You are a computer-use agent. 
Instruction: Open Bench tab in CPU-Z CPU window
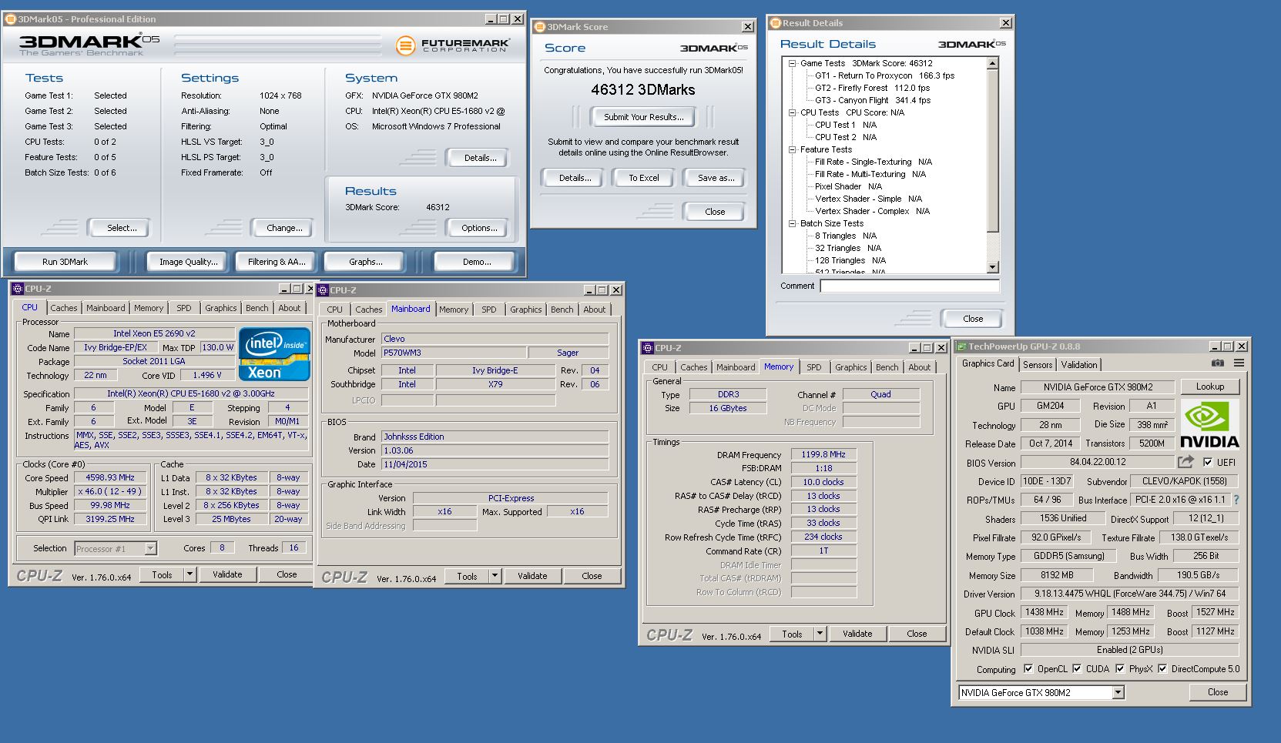257,308
